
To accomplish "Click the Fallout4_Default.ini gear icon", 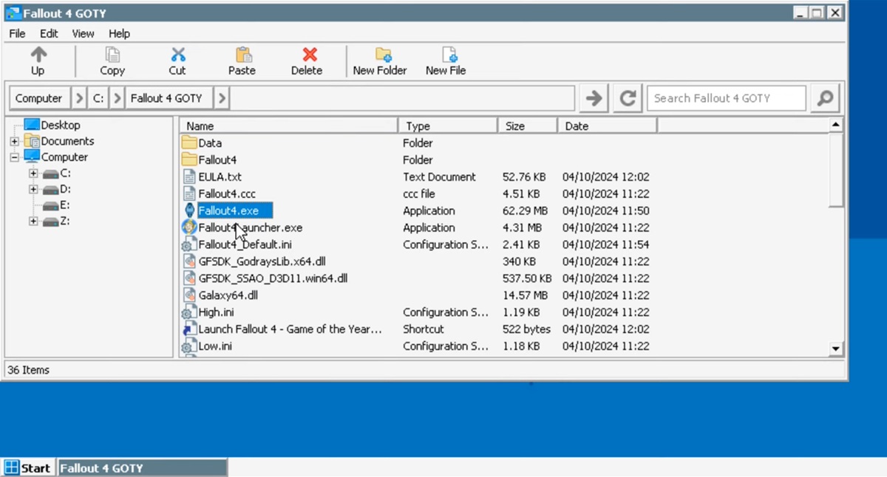I will click(x=188, y=244).
